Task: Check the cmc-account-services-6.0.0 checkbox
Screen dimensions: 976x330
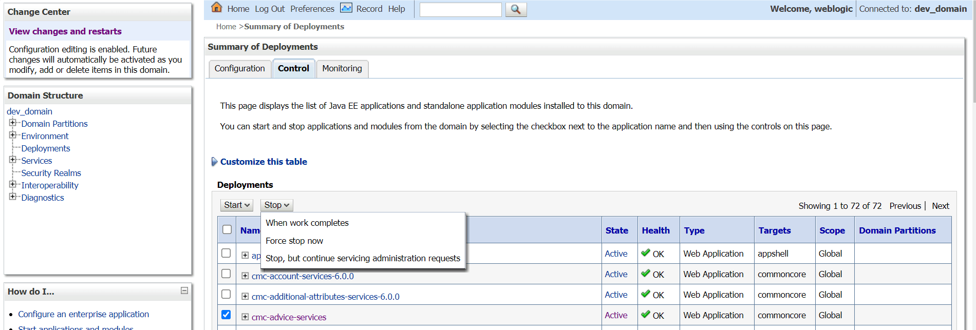Action: [x=226, y=274]
